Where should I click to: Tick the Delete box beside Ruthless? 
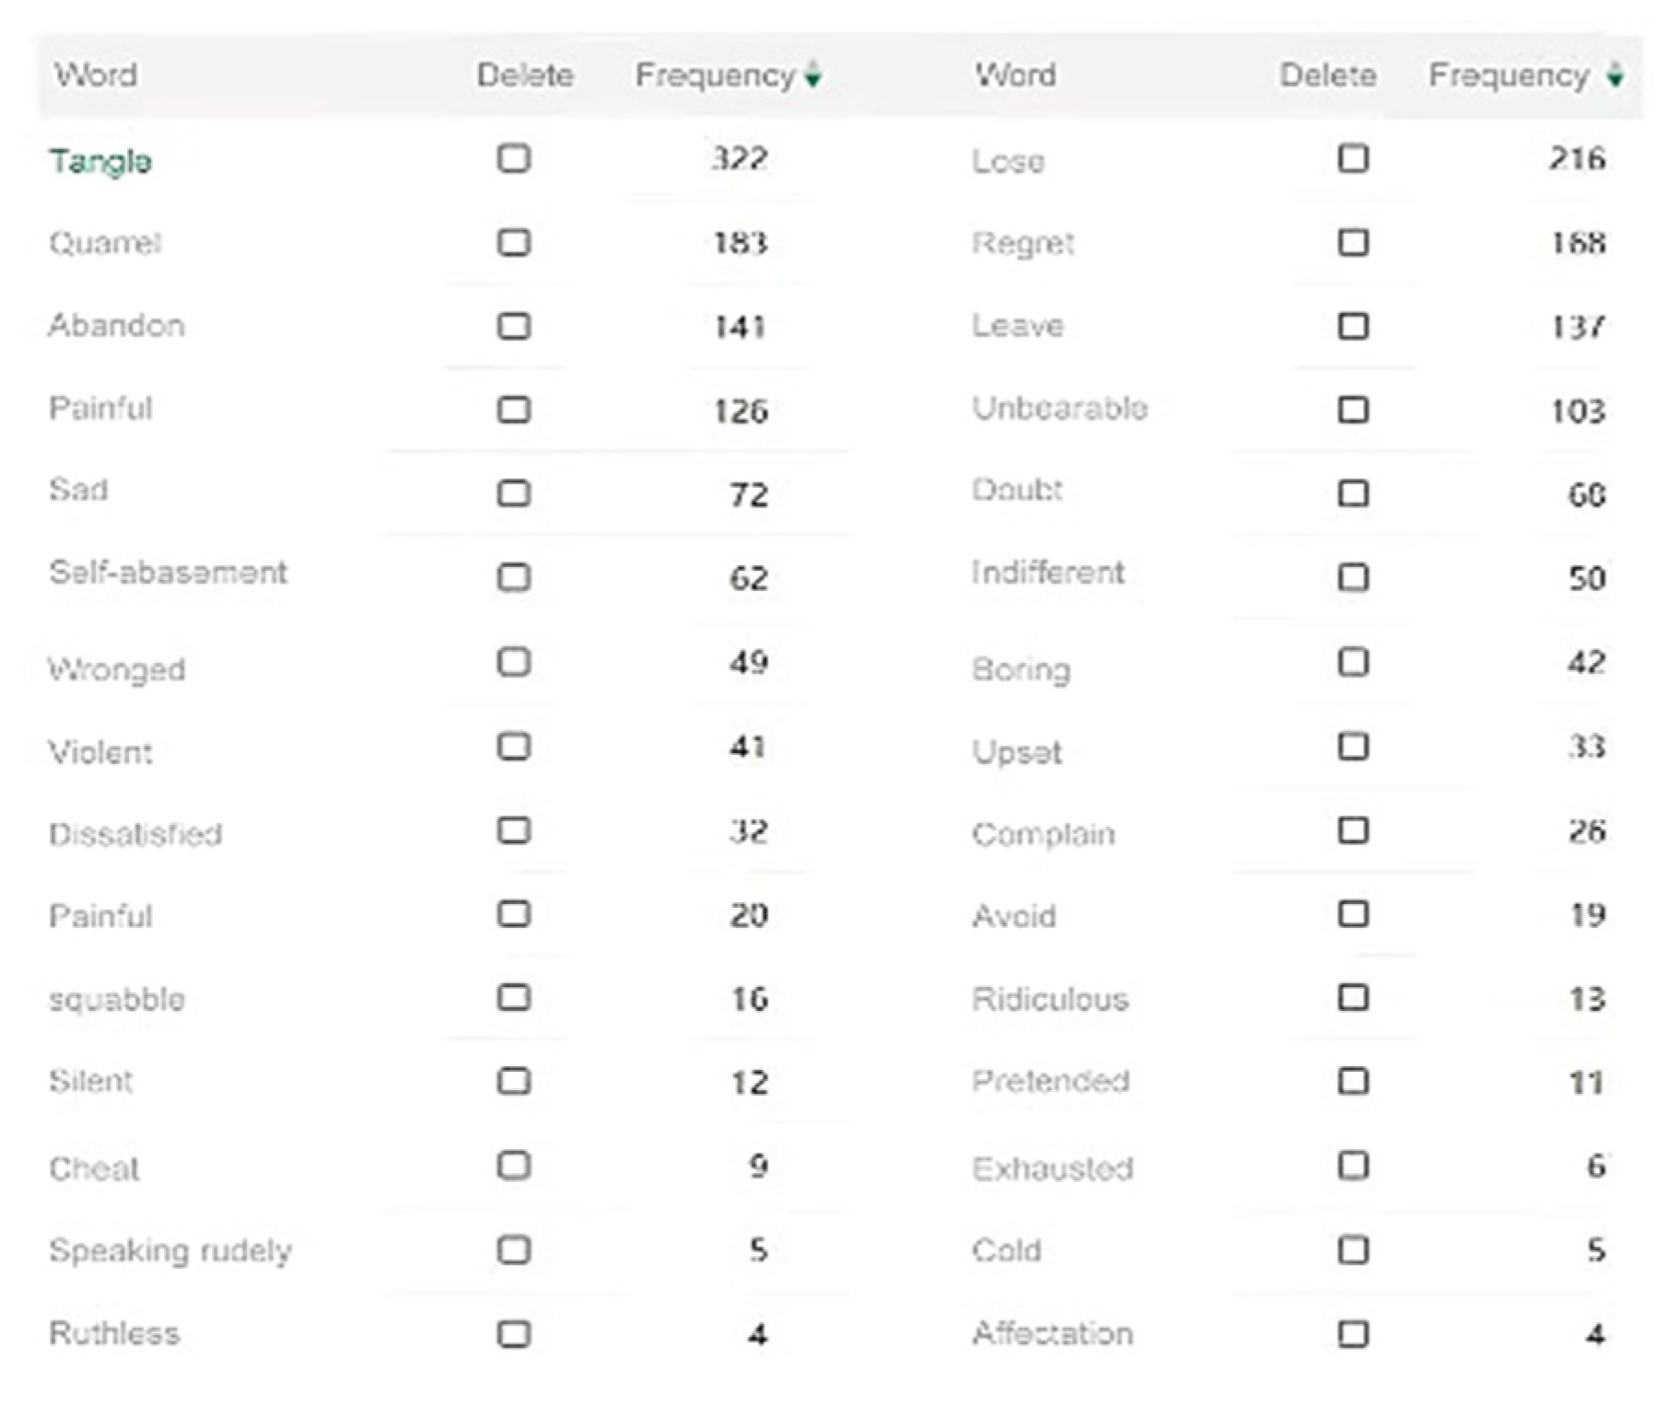point(514,1333)
